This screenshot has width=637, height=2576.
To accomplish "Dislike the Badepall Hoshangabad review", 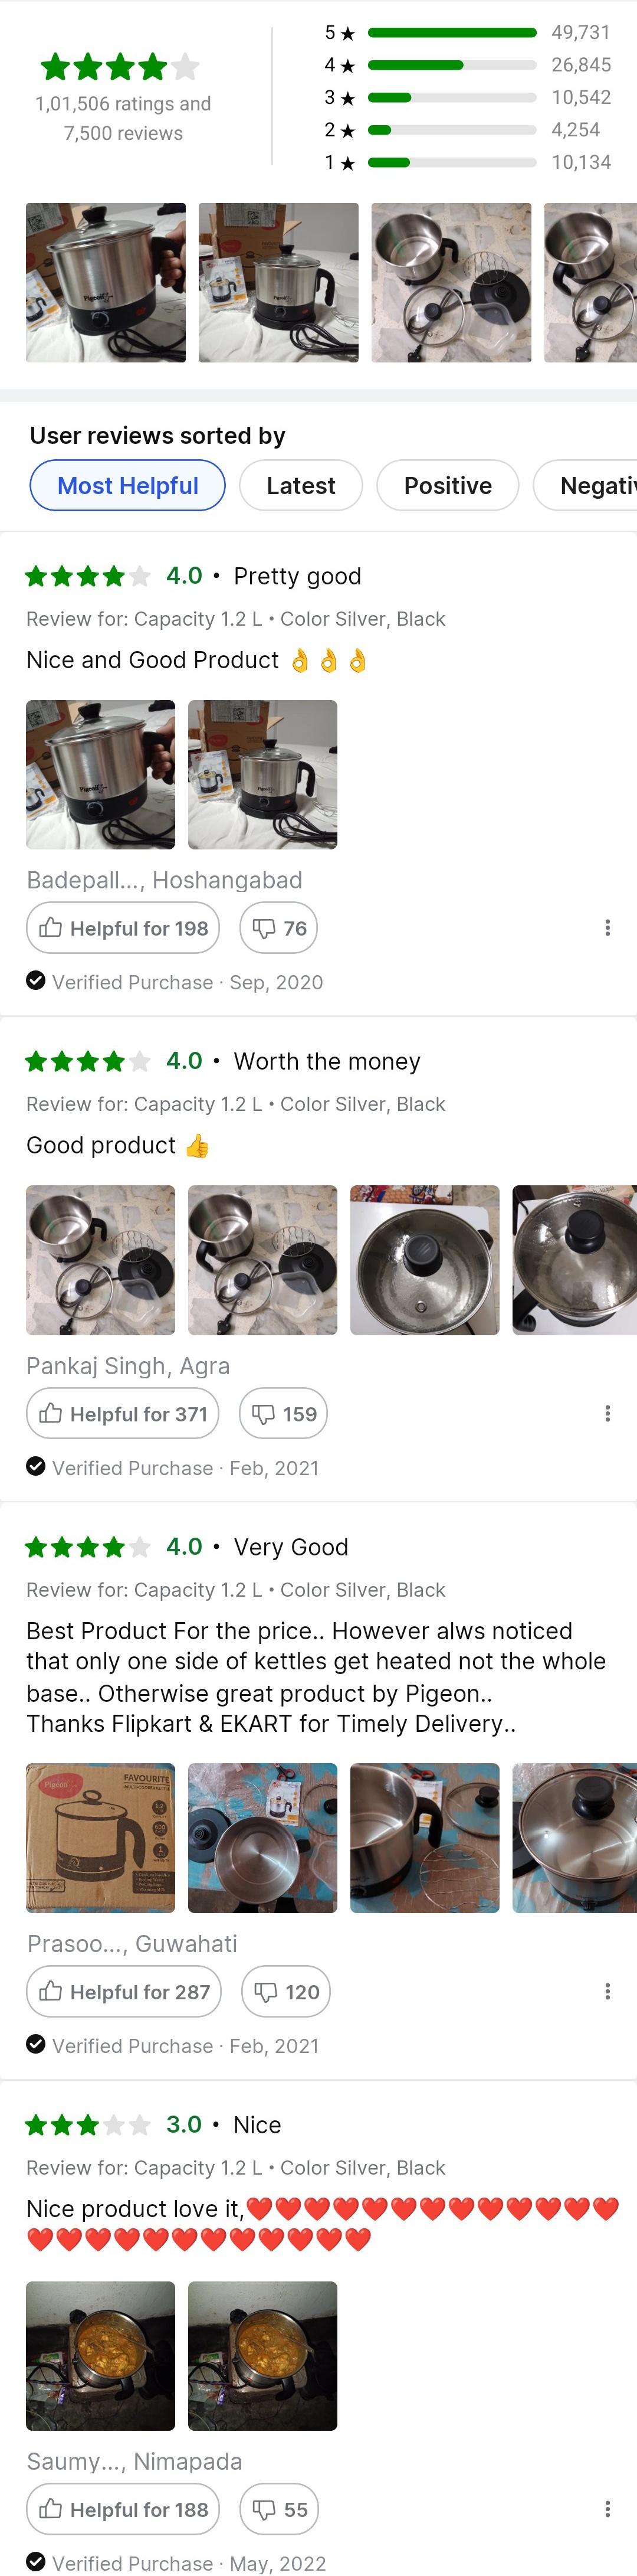I will [x=278, y=928].
